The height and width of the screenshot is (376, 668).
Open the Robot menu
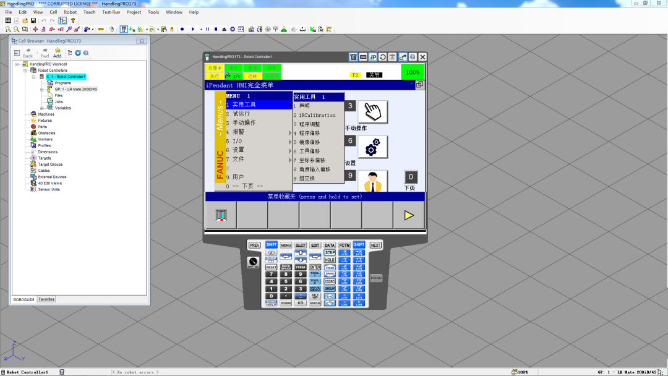pyautogui.click(x=71, y=12)
